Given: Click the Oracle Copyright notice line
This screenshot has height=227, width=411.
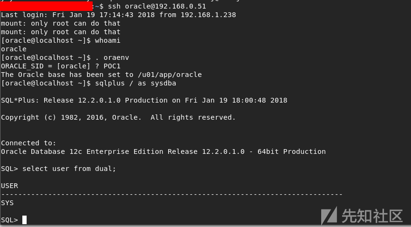Looking at the screenshot, I should [118, 118].
